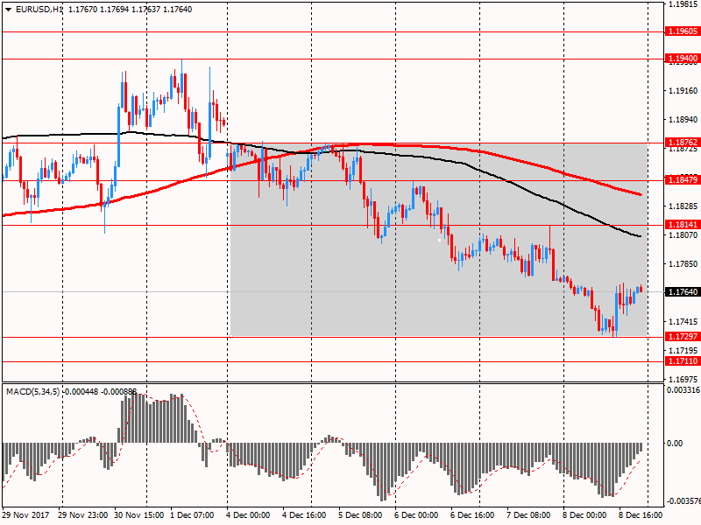The height and width of the screenshot is (525, 701).
Task: Click the 1.18070 price scale value
Action: click(x=683, y=234)
